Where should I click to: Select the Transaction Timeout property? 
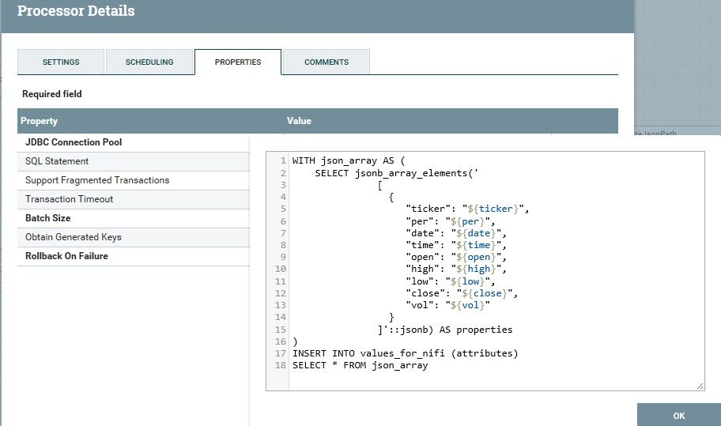click(70, 199)
